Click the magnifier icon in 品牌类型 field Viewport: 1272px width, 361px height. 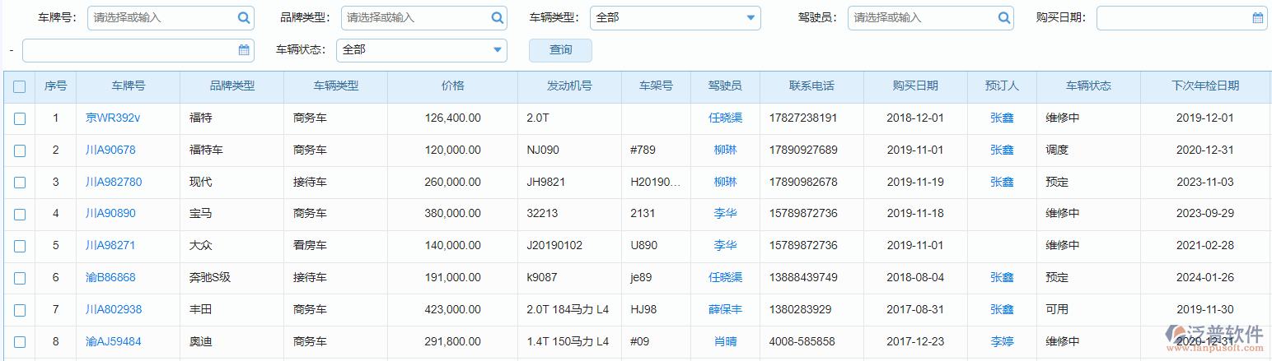tap(497, 17)
